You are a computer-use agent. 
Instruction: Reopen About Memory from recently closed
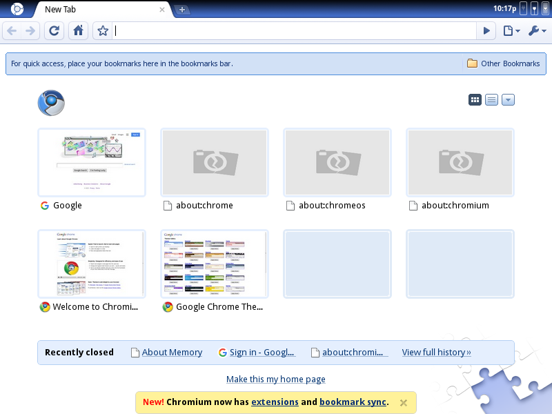(x=172, y=353)
